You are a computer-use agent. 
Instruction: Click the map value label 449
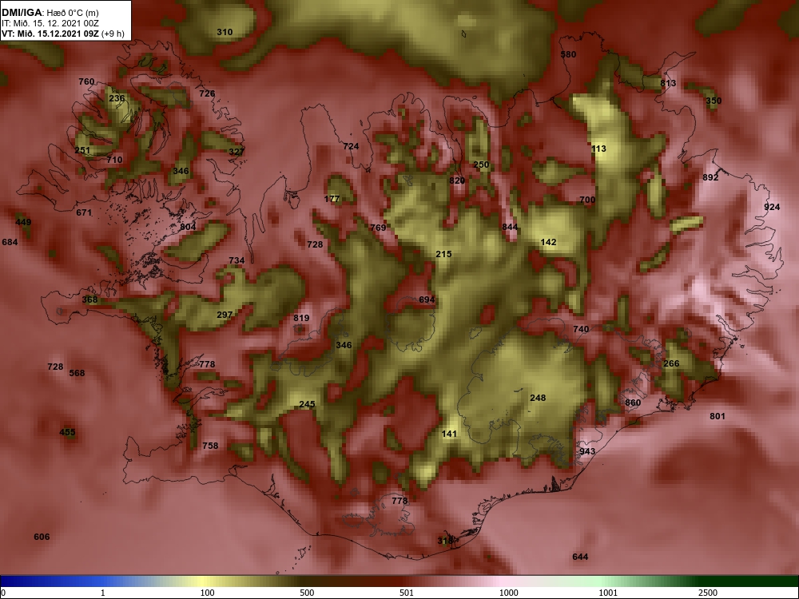pos(23,222)
